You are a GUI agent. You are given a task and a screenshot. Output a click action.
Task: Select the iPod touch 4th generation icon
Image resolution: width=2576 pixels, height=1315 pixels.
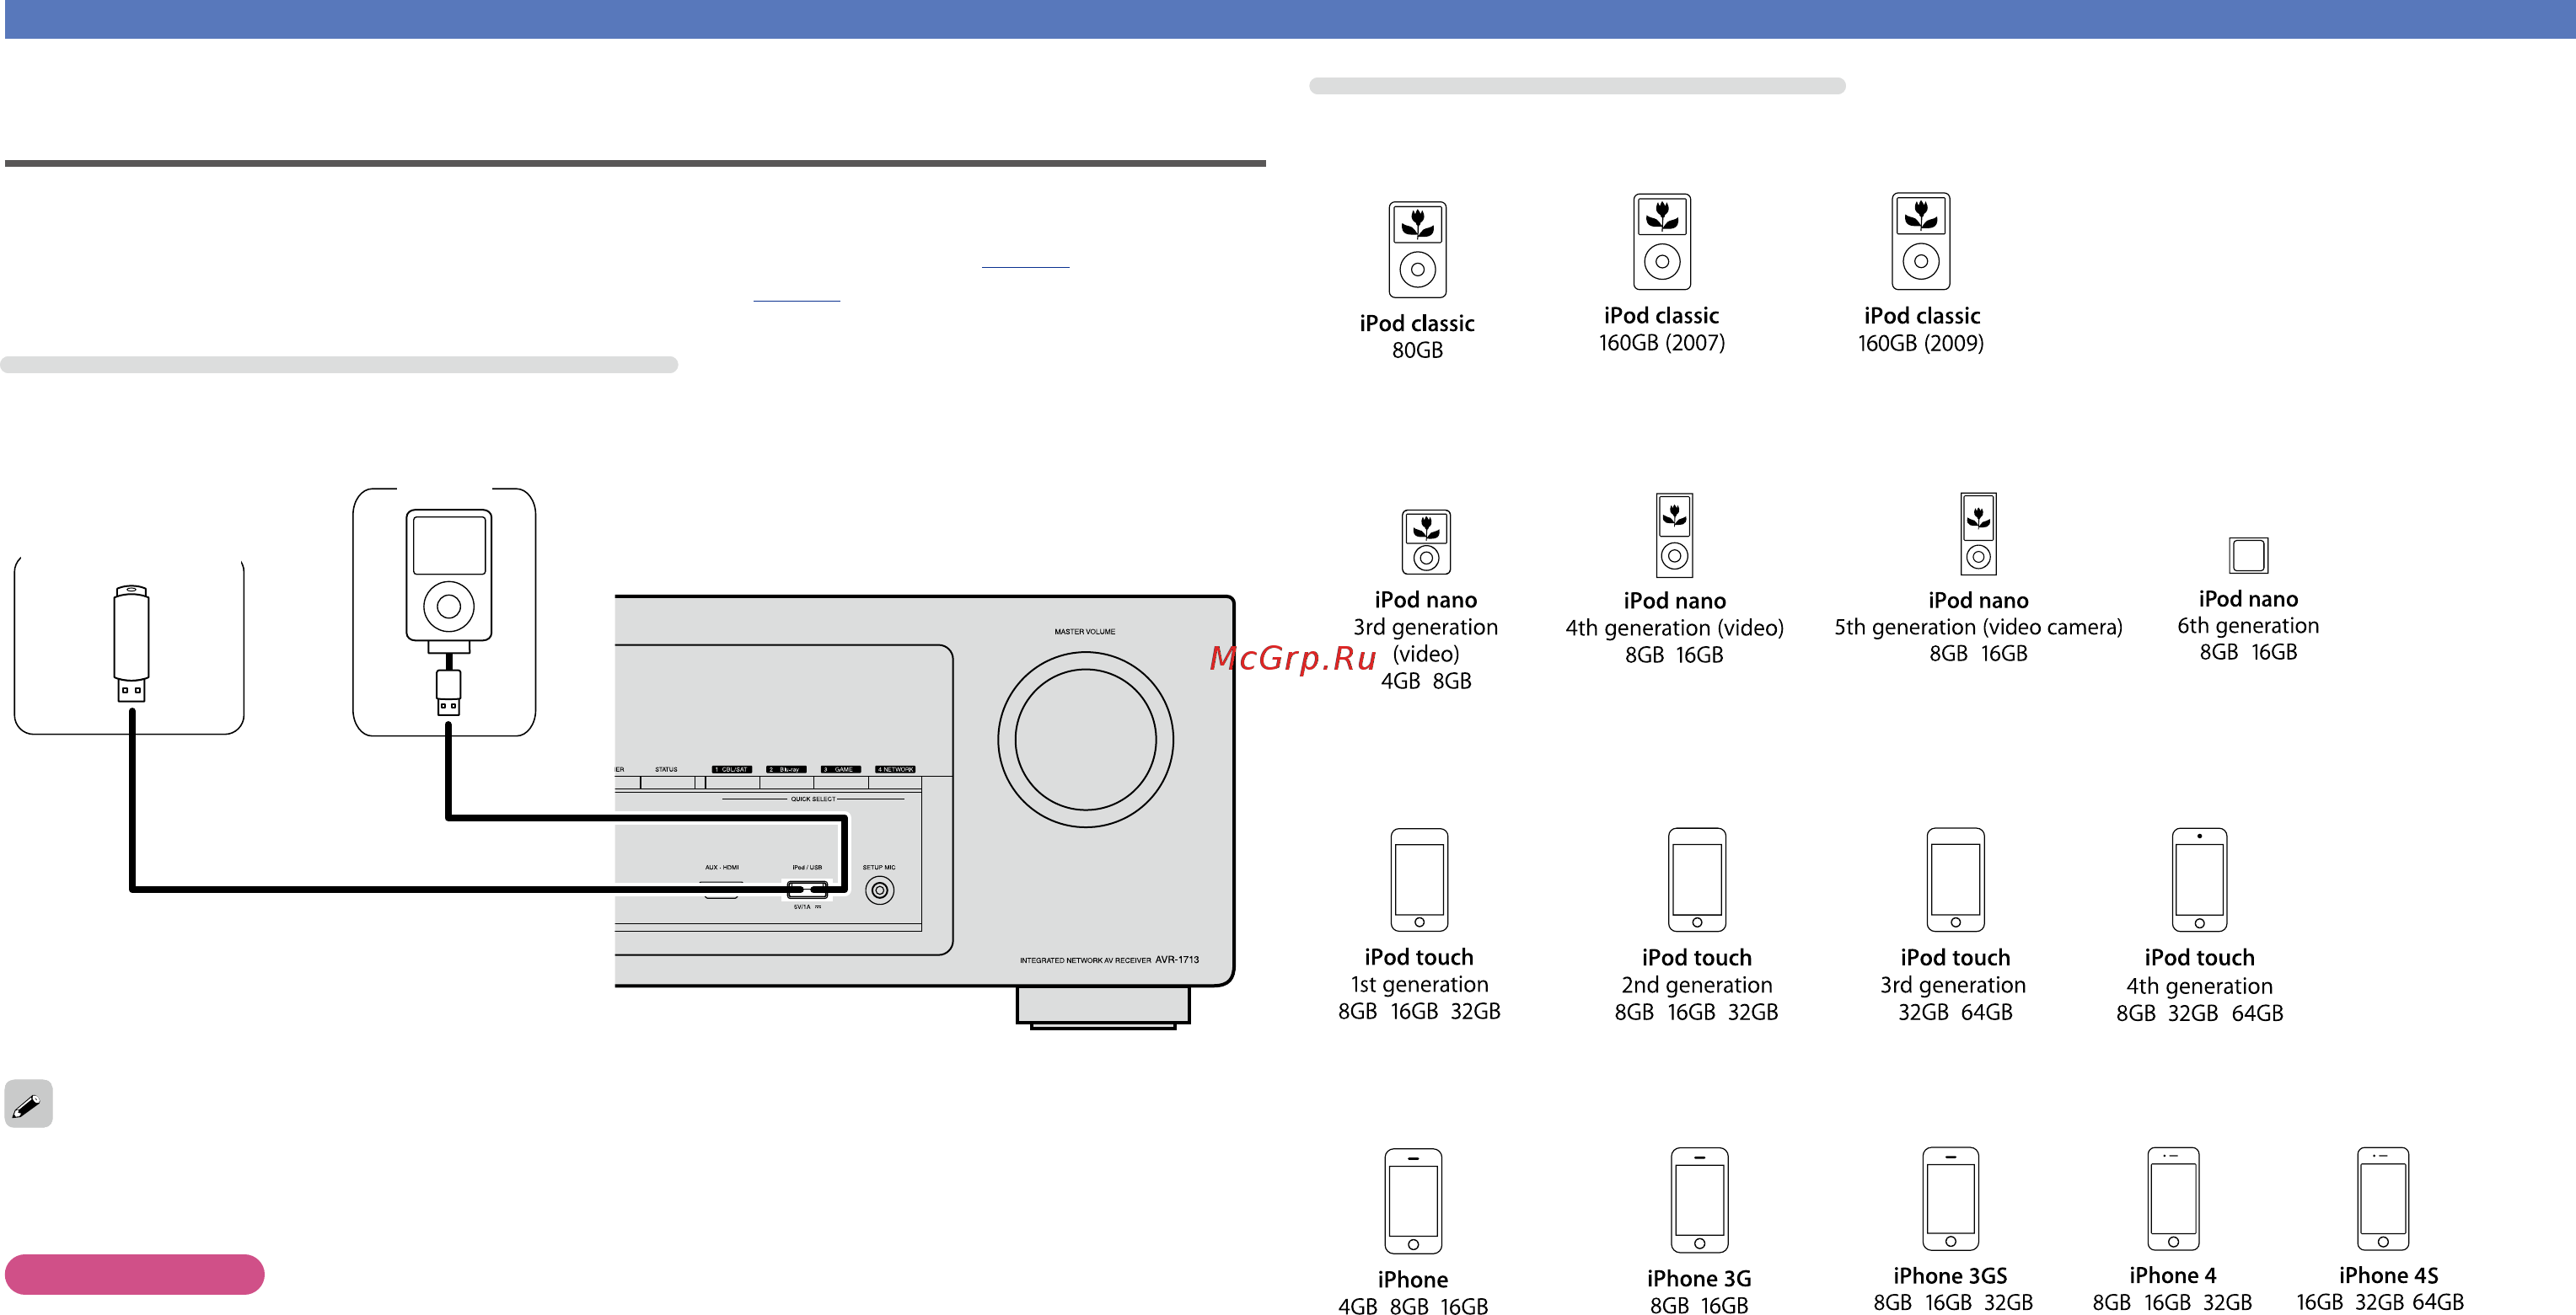(x=2199, y=879)
